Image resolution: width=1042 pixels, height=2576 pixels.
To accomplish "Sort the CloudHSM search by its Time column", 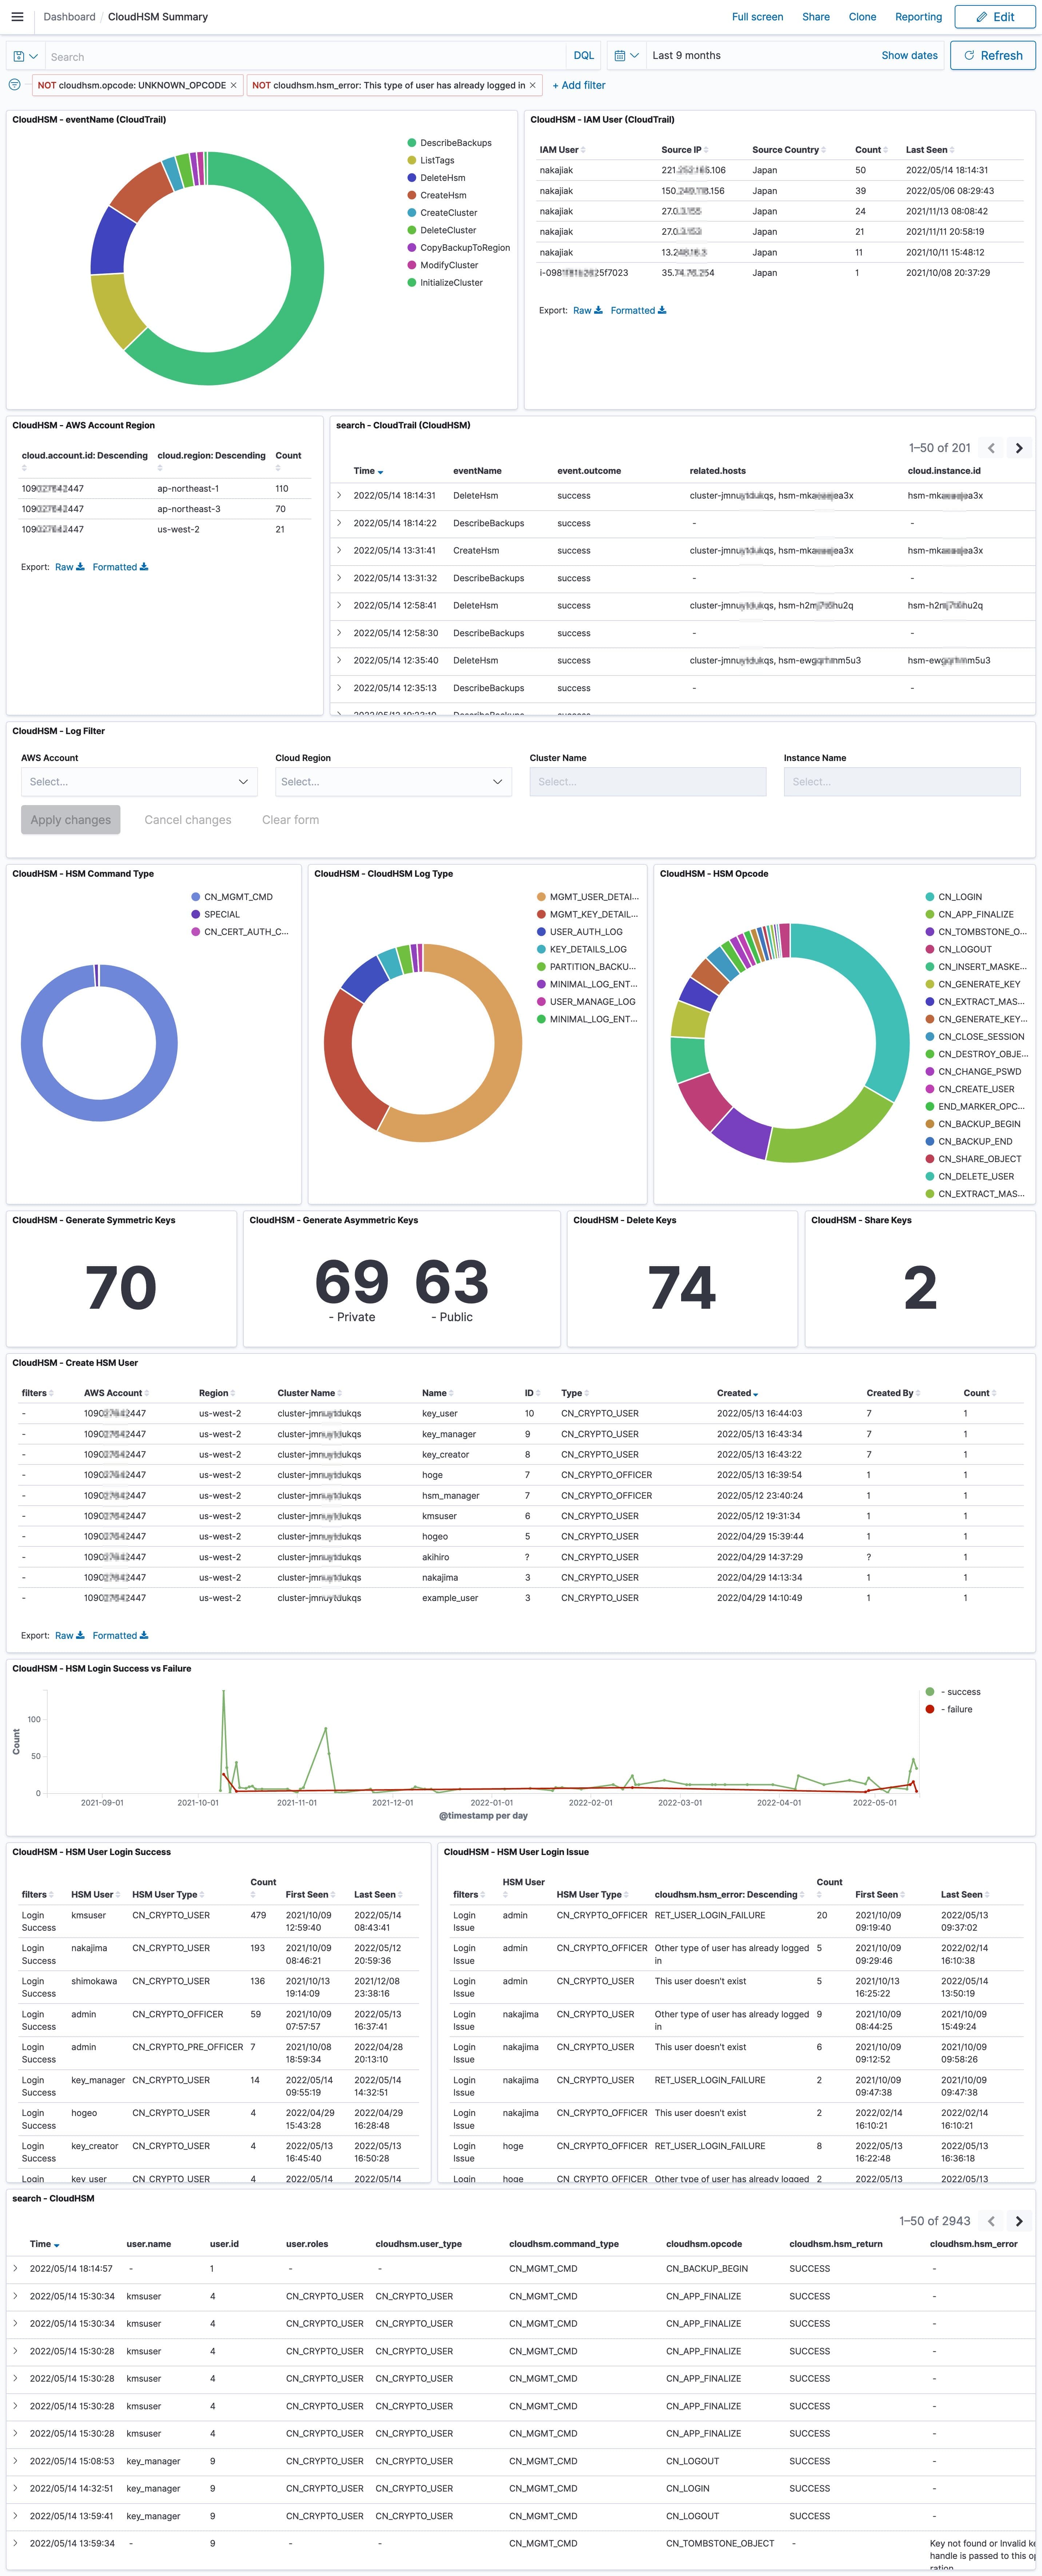I will click(x=44, y=2244).
